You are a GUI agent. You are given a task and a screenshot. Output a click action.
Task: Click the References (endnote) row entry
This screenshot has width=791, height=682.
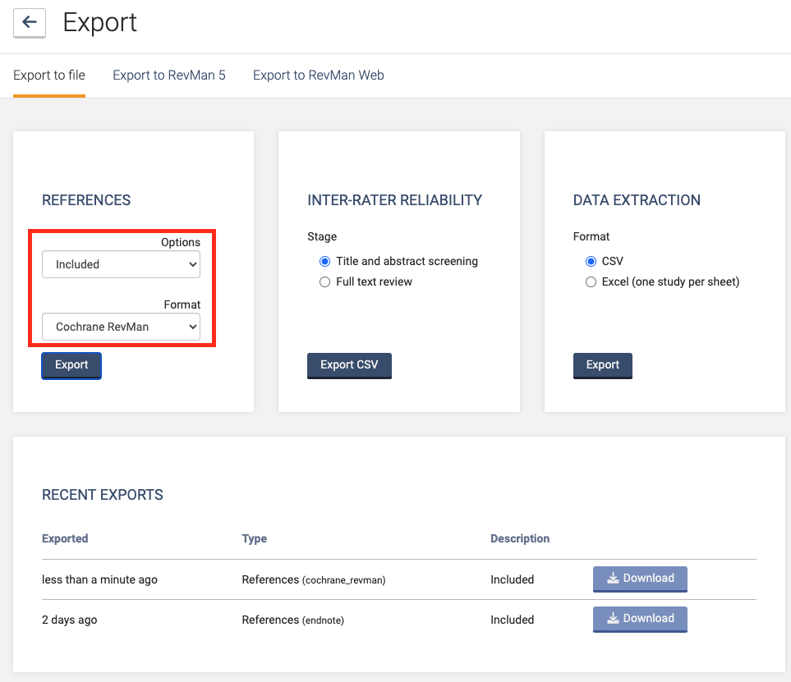point(293,620)
